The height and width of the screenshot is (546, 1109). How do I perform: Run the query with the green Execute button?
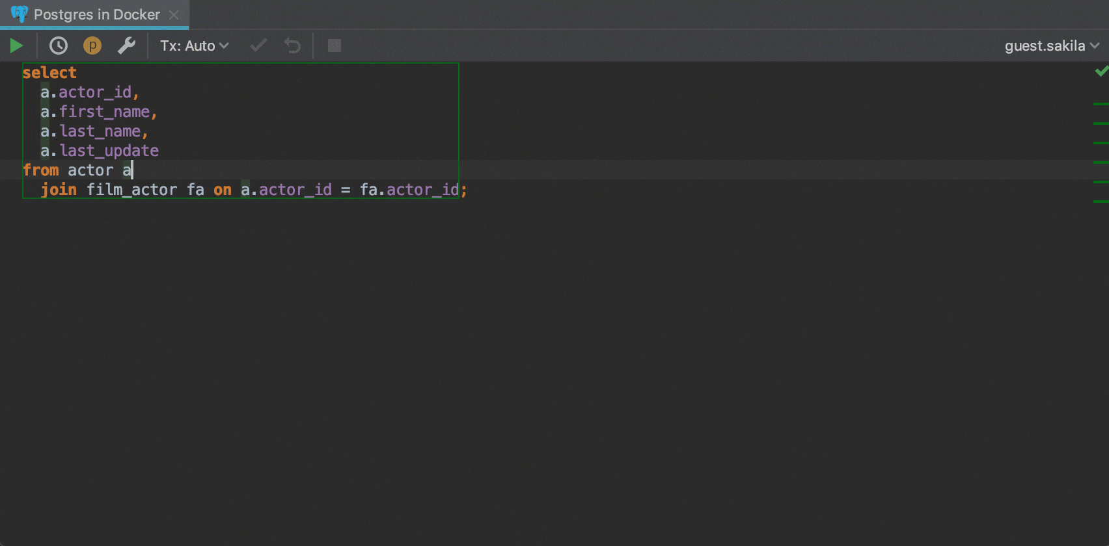coord(17,45)
